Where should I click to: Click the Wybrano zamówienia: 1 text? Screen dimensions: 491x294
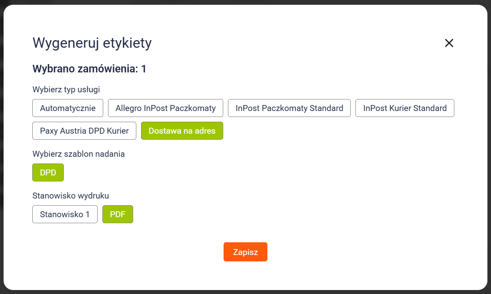click(x=89, y=69)
